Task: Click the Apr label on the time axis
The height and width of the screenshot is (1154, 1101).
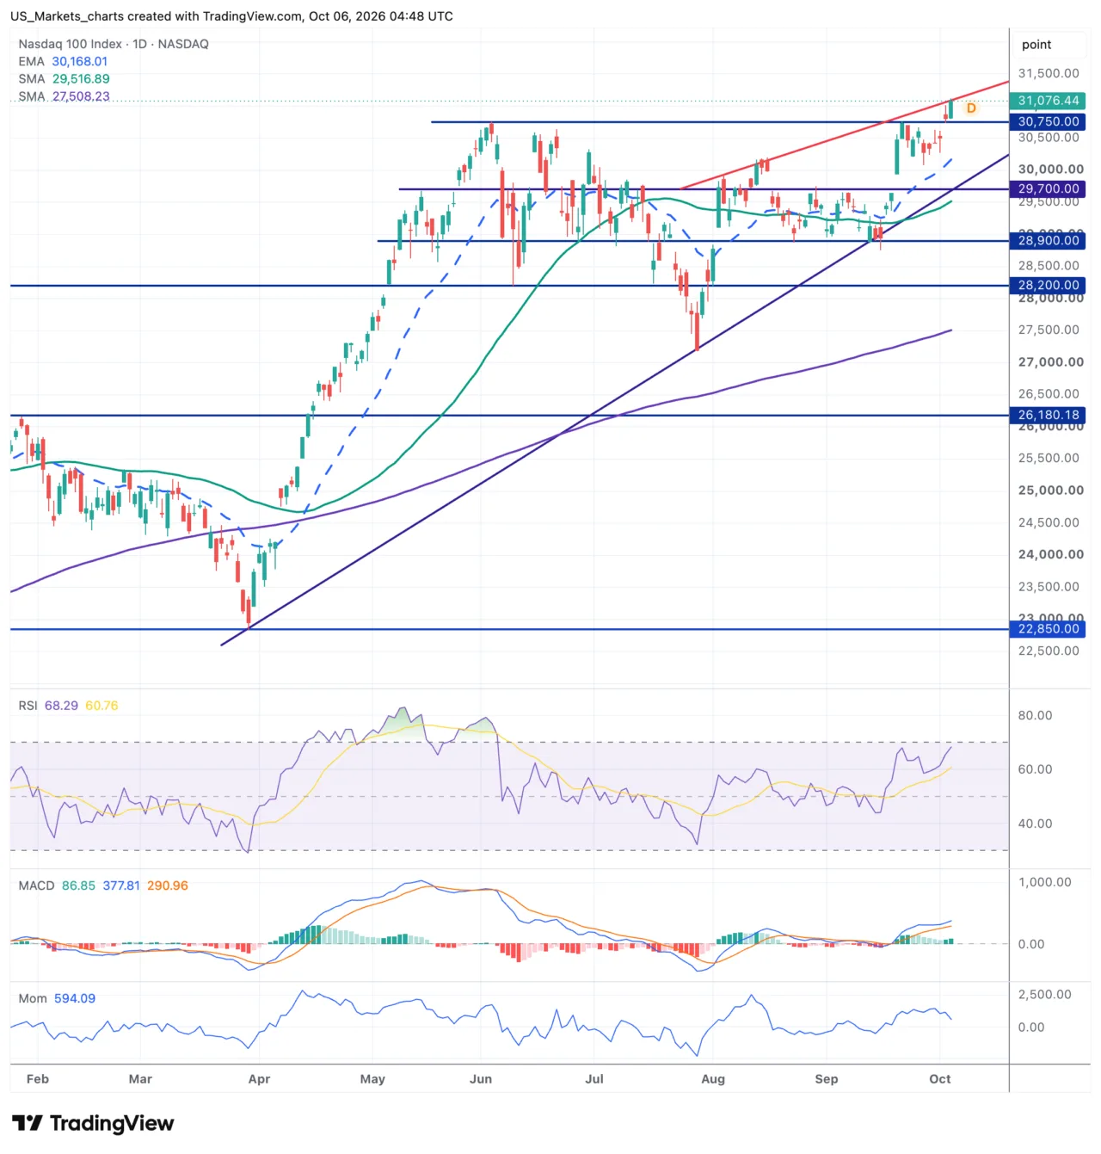Action: [259, 1079]
